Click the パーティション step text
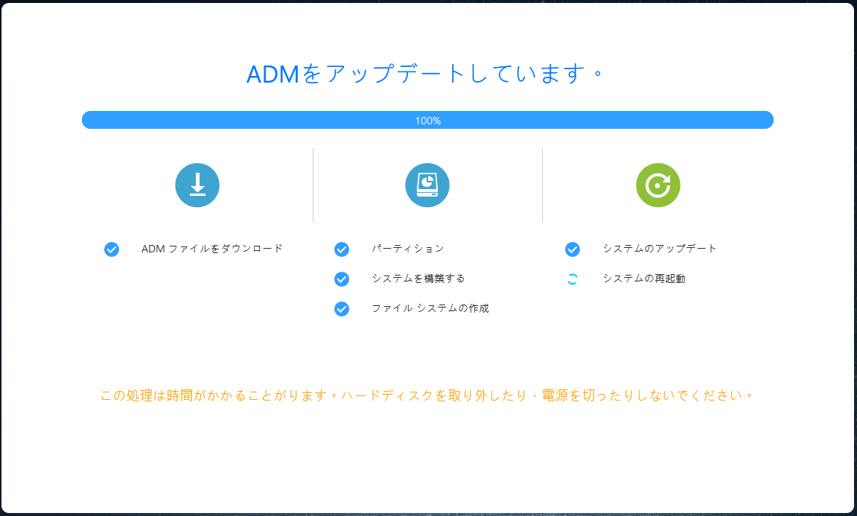This screenshot has height=516, width=857. click(408, 249)
